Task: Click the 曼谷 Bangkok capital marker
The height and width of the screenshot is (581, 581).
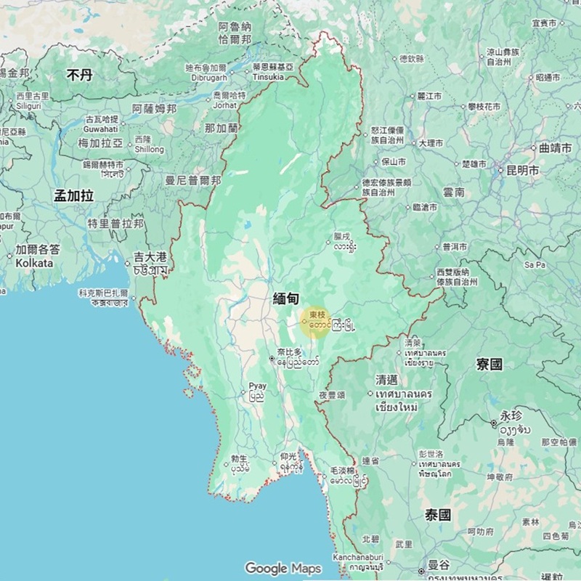Action: [x=421, y=571]
